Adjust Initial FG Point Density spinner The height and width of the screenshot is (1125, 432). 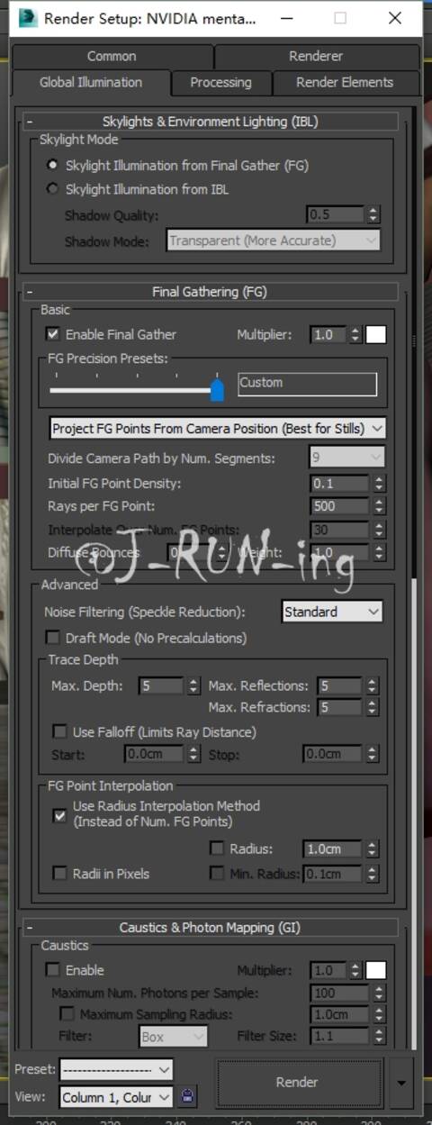point(378,484)
